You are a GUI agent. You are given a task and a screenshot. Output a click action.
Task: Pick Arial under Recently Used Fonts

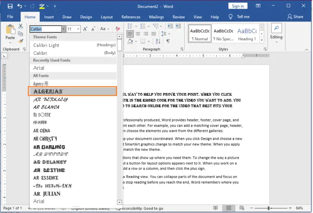pos(73,68)
